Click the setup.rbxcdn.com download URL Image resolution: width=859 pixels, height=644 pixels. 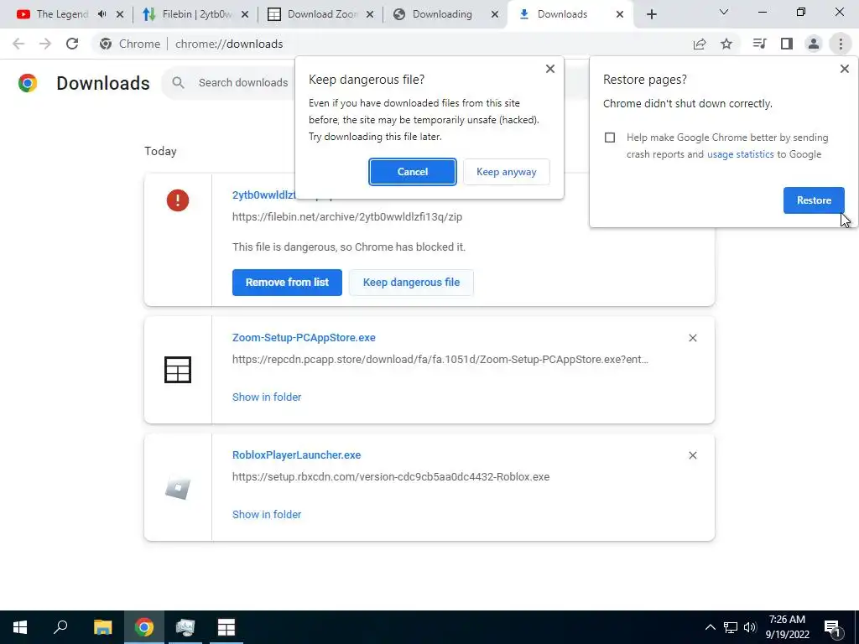point(391,477)
